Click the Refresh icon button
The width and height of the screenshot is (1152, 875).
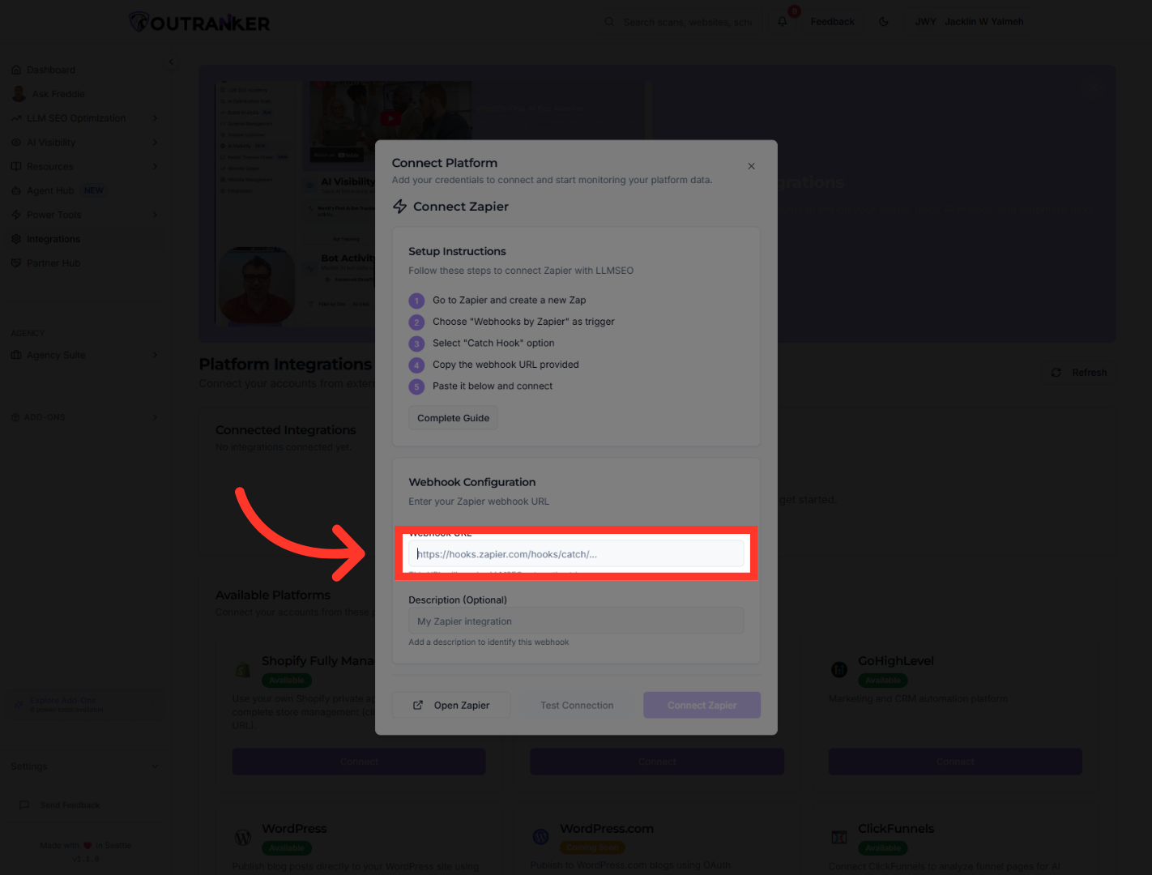pos(1056,373)
